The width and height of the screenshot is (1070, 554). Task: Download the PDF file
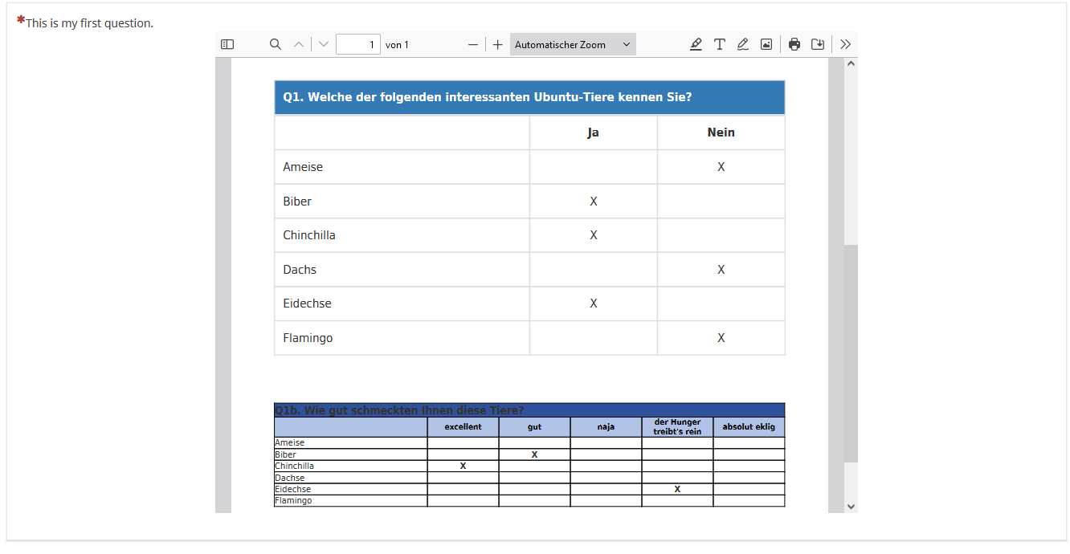(x=818, y=45)
